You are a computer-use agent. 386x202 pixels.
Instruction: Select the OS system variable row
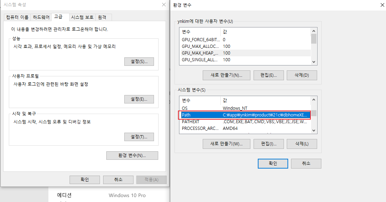(245, 108)
